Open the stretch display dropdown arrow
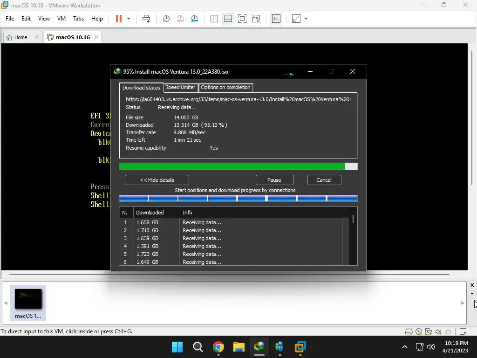 coord(306,19)
